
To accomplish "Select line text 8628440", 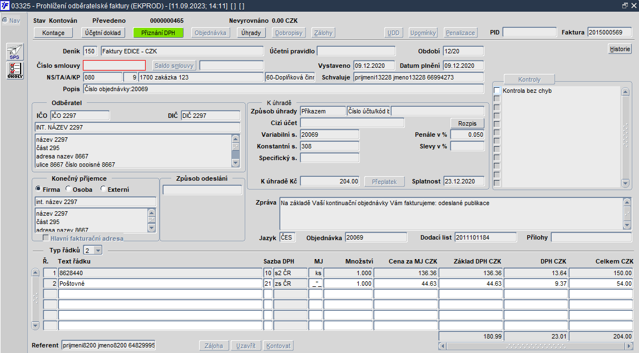I will (161, 273).
